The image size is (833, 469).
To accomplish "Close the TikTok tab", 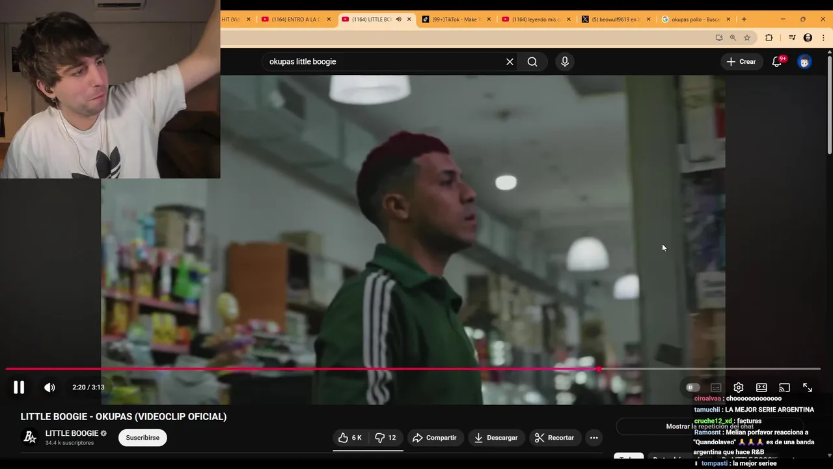I will point(489,20).
